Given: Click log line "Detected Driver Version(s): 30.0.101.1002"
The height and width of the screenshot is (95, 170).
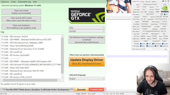Looking at the screenshot, I should (23, 71).
